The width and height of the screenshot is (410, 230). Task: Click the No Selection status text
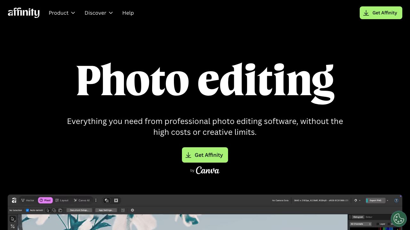[x=16, y=210]
